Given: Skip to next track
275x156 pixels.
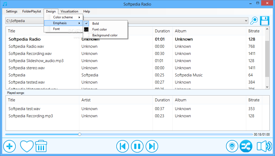Looking at the screenshot, I should 152,146.
